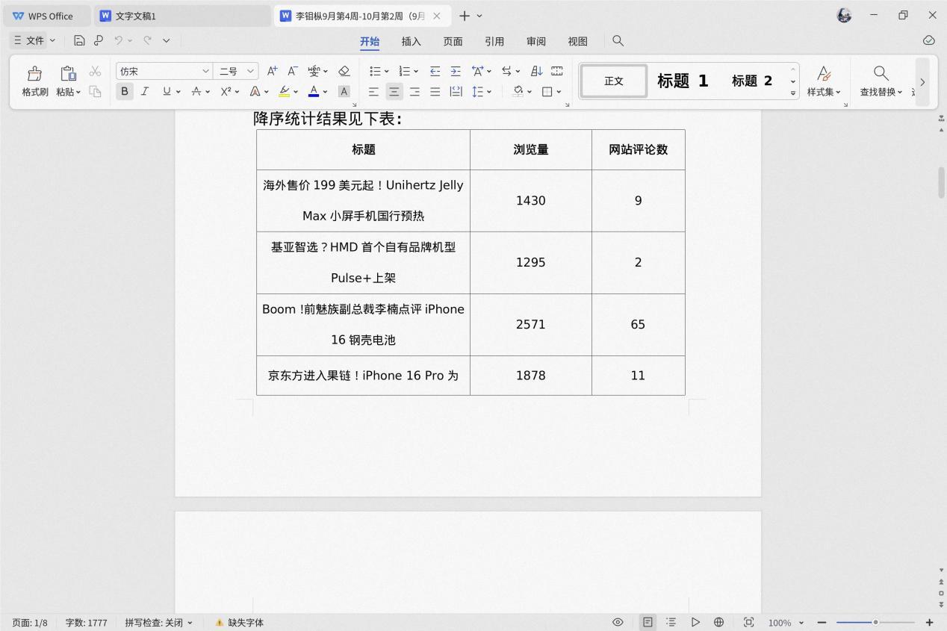The height and width of the screenshot is (631, 947).
Task: Switch to the 引用 ribbon tab
Action: 494,41
